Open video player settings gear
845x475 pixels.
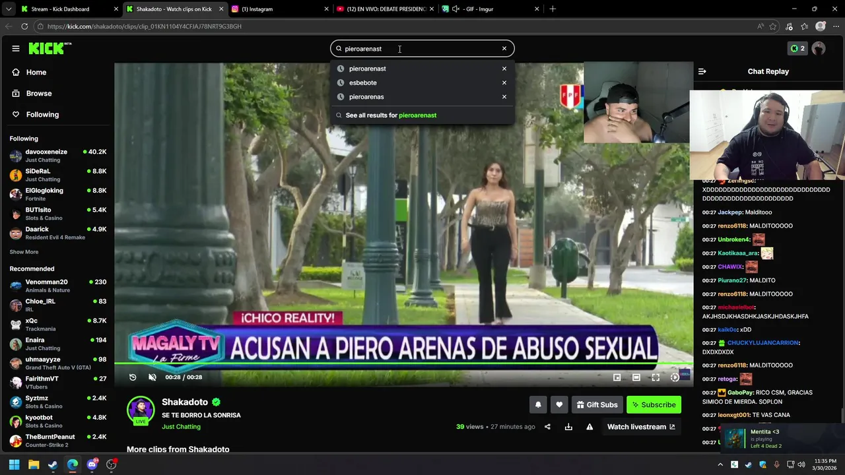(675, 377)
